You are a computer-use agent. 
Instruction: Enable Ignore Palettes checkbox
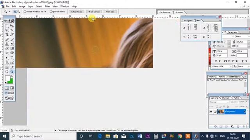click(x=51, y=12)
